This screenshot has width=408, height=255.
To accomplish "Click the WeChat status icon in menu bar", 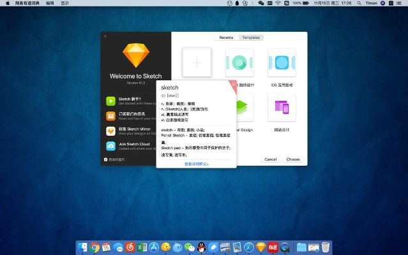I will coord(261,3).
